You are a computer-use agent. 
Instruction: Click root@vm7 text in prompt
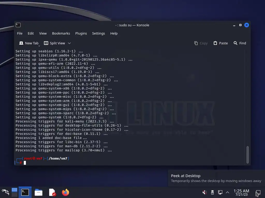33,159
